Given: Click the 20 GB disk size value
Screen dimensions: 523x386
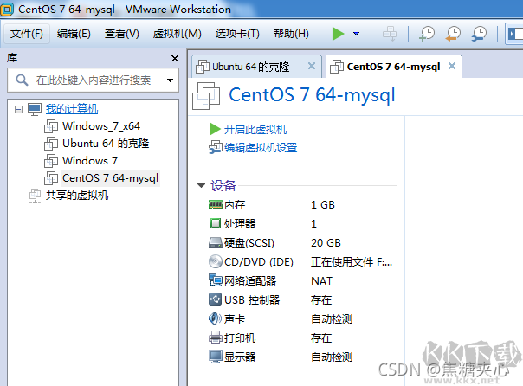Looking at the screenshot, I should [x=326, y=242].
